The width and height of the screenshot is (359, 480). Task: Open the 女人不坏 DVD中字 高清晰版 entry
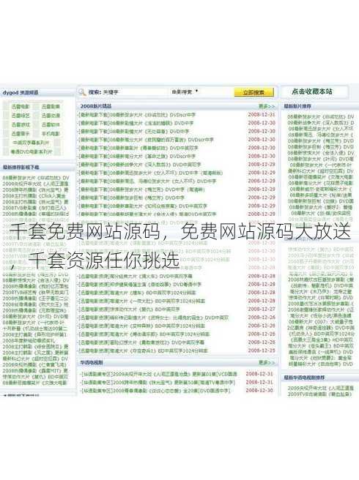click(150, 173)
